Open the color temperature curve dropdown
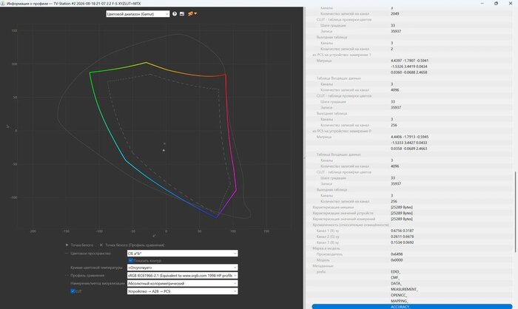 [182, 268]
